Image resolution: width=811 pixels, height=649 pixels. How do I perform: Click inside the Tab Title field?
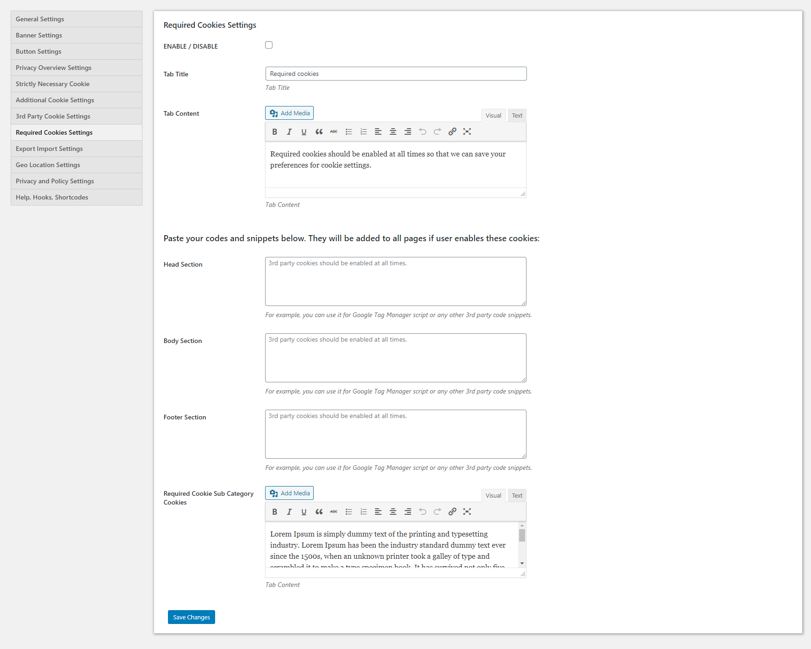coord(395,73)
